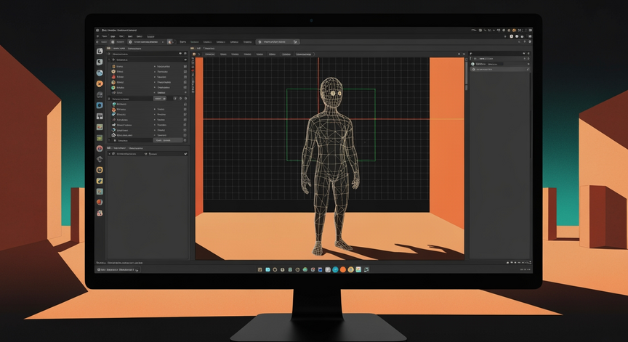Open the cyan square icon in the dock
The image size is (628, 342).
coord(267,269)
